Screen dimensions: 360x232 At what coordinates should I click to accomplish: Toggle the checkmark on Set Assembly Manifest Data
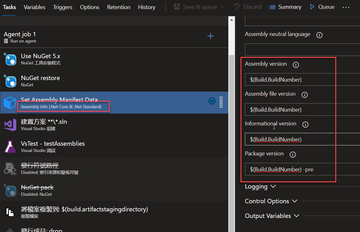212,101
